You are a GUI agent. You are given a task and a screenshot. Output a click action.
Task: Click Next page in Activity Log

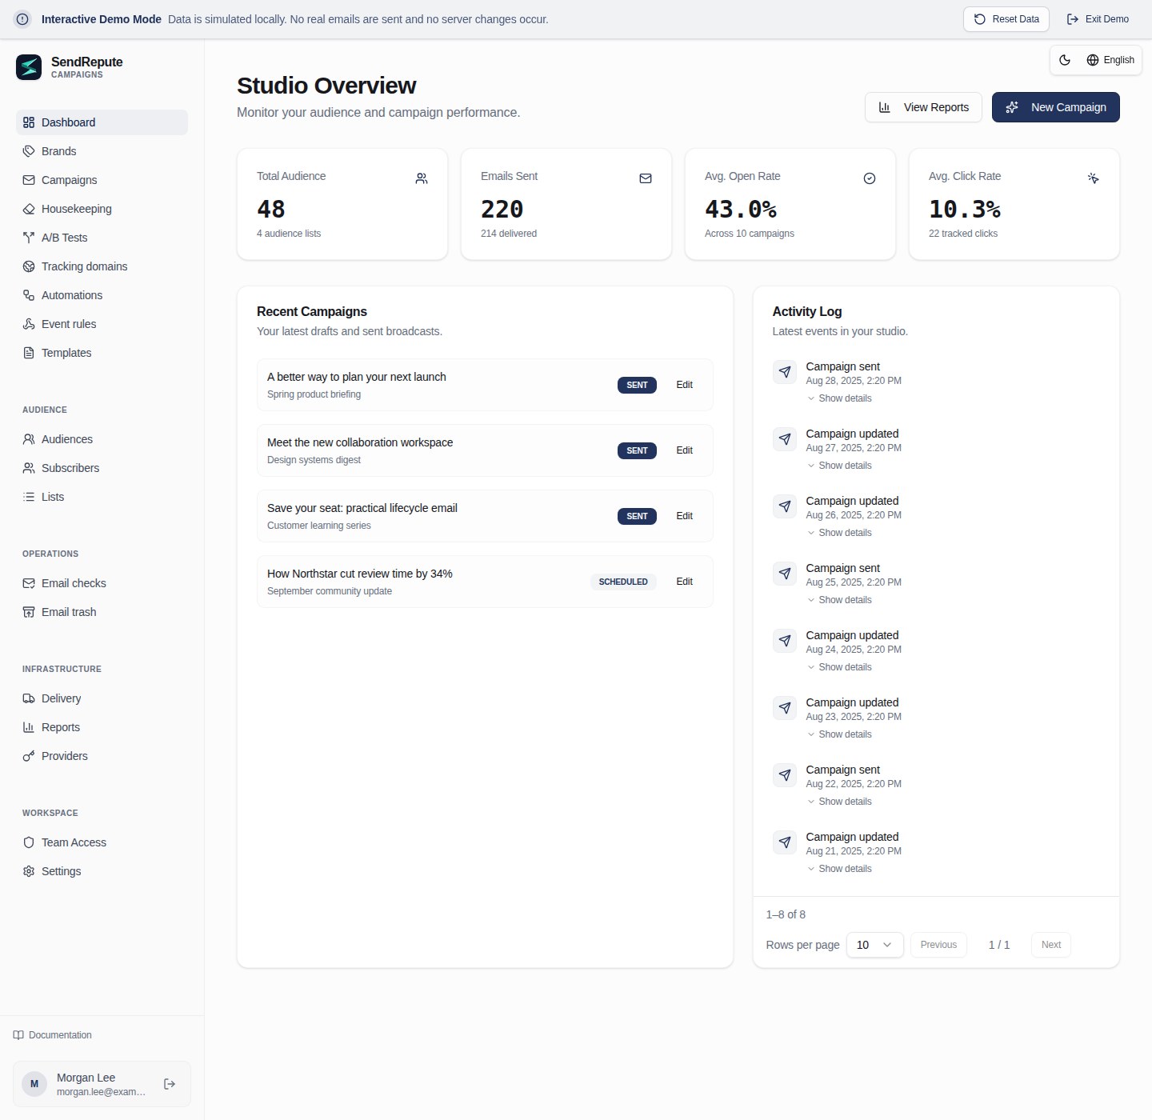coord(1051,945)
